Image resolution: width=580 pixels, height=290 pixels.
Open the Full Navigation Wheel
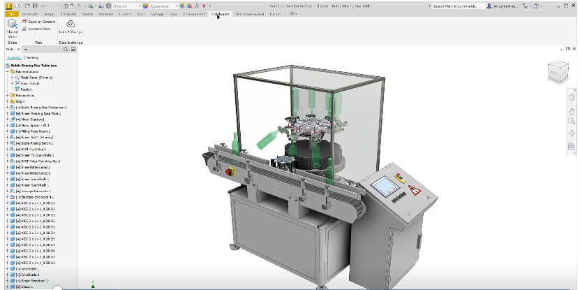coord(571,97)
